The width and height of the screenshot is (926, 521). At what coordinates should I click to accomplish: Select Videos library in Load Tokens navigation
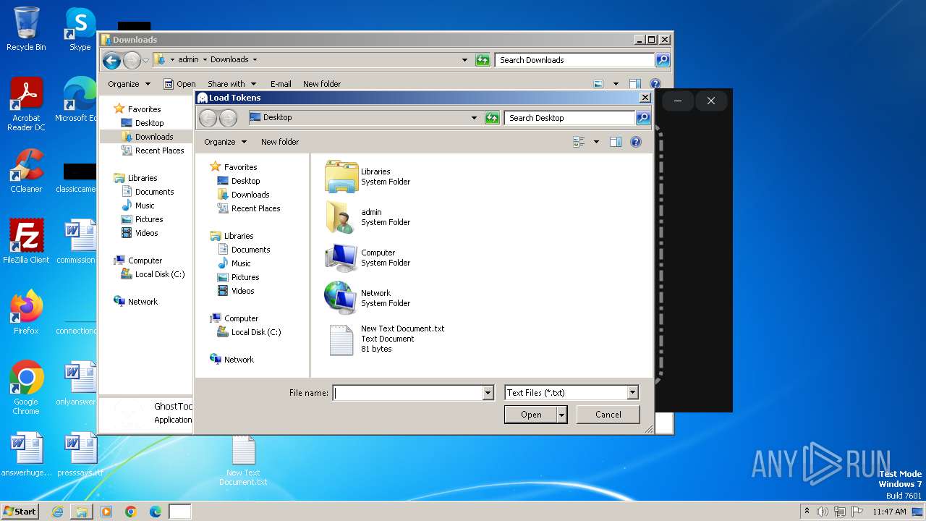tap(242, 291)
